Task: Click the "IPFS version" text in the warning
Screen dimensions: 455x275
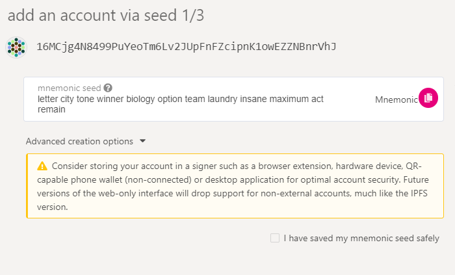Action: click(232, 200)
